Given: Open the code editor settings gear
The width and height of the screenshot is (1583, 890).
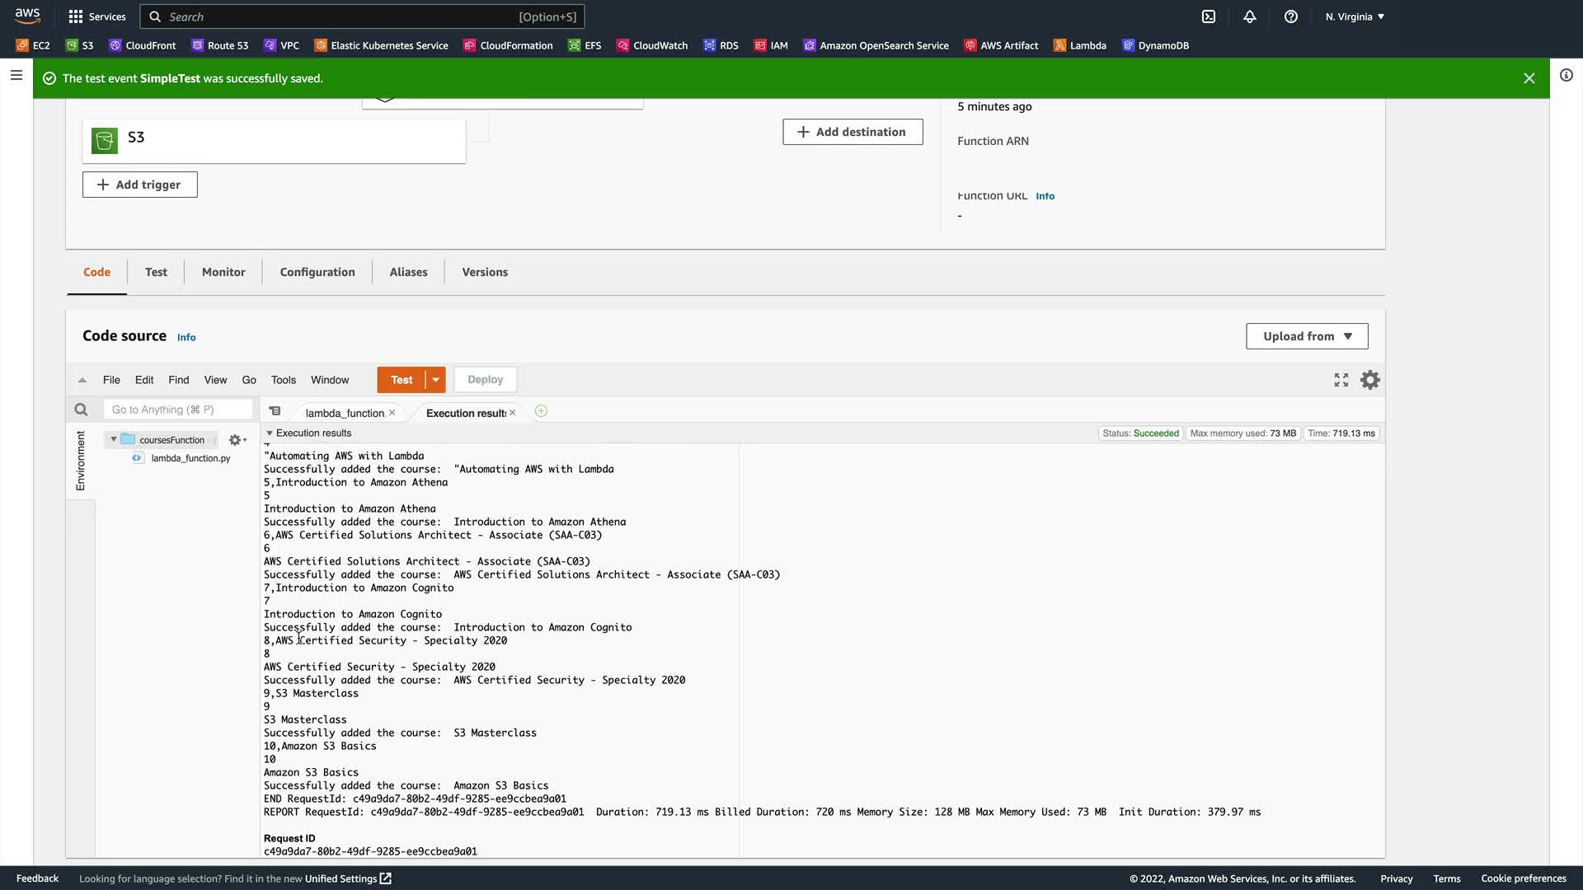Looking at the screenshot, I should coord(1370,380).
